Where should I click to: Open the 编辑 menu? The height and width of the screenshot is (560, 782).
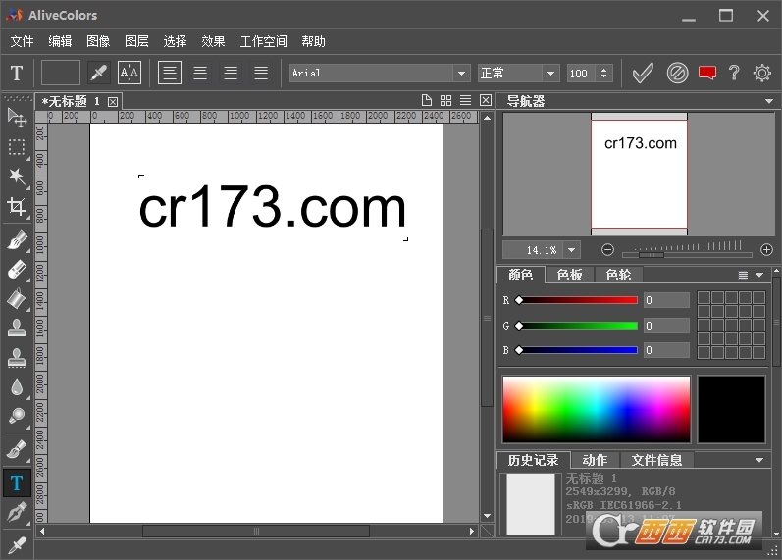(60, 41)
